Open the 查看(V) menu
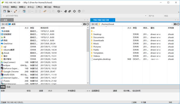This screenshot has width=180, height=104. [x=22, y=7]
